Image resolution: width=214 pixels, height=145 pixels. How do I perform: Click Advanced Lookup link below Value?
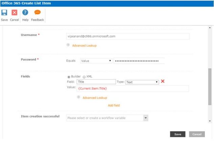point(95,98)
